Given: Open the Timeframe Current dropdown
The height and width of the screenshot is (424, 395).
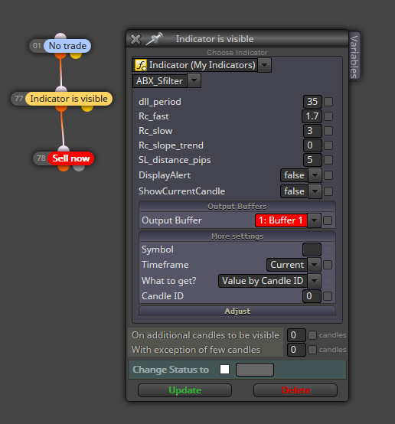Looking at the screenshot, I should [314, 265].
